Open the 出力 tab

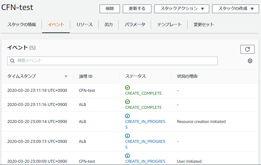click(x=109, y=25)
